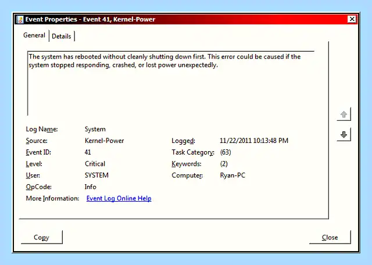The image size is (372, 265).
Task: Close the Event Properties window with X
Action: [x=352, y=19]
